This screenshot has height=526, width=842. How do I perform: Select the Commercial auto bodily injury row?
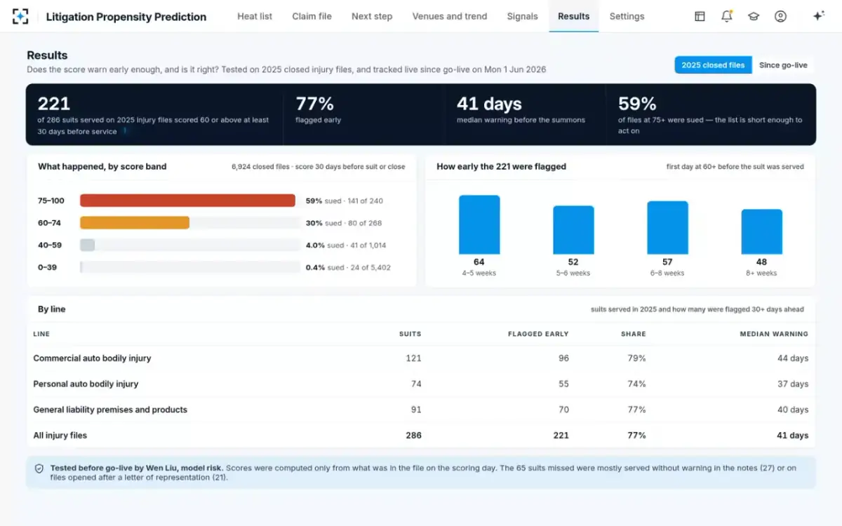pyautogui.click(x=421, y=358)
